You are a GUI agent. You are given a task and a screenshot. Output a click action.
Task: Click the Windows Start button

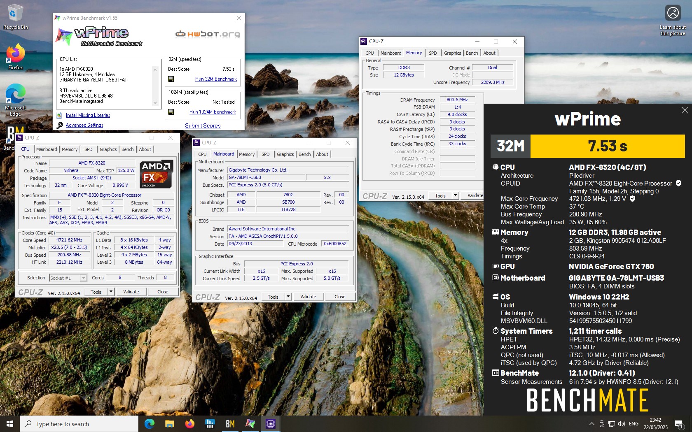coord(10,424)
